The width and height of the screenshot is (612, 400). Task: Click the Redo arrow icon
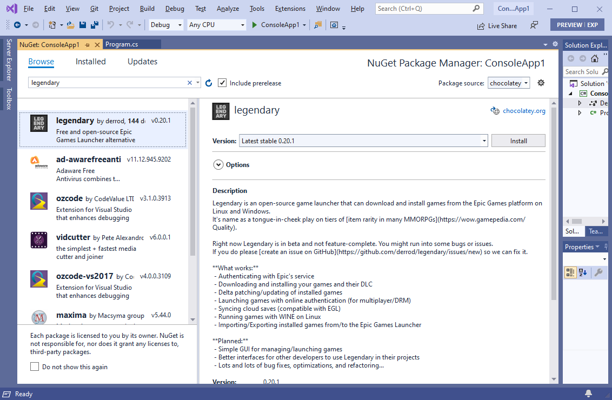click(x=130, y=25)
